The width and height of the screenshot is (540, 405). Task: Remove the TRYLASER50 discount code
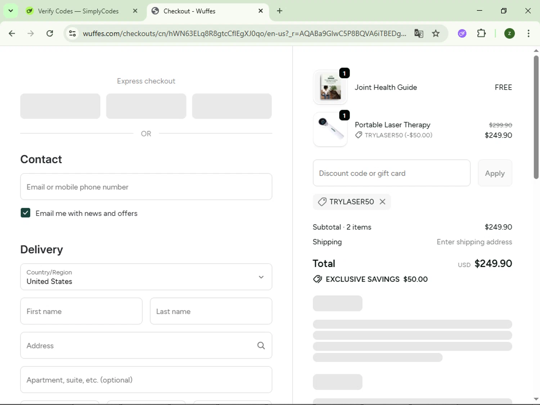[x=382, y=202]
